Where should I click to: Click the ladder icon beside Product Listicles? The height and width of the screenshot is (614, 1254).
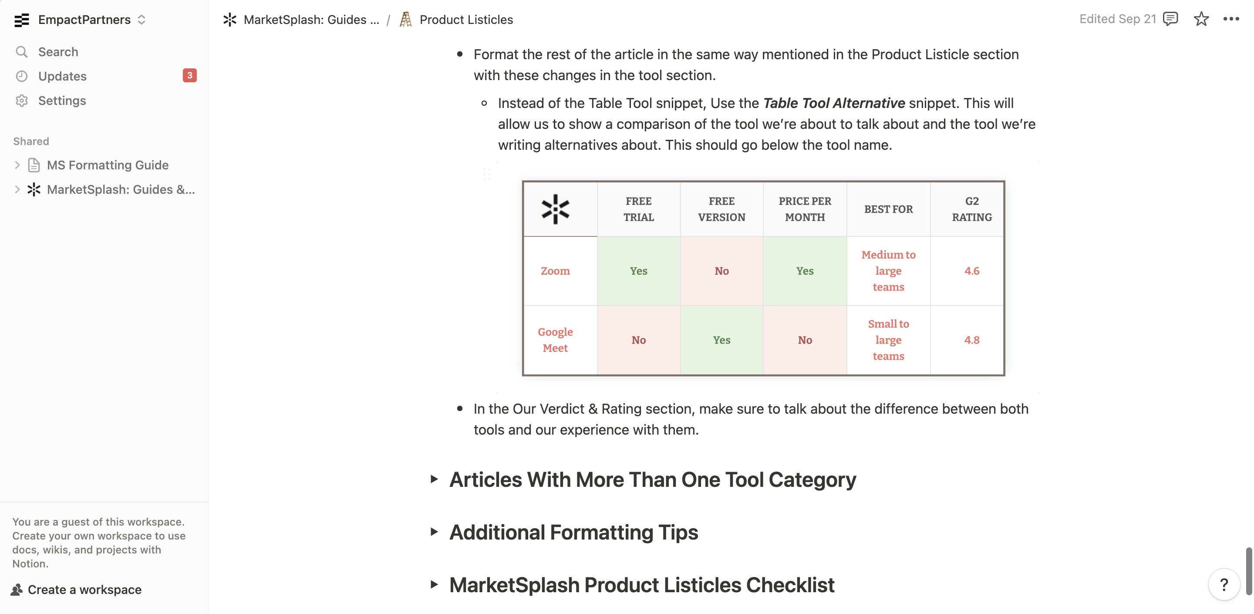(x=405, y=20)
